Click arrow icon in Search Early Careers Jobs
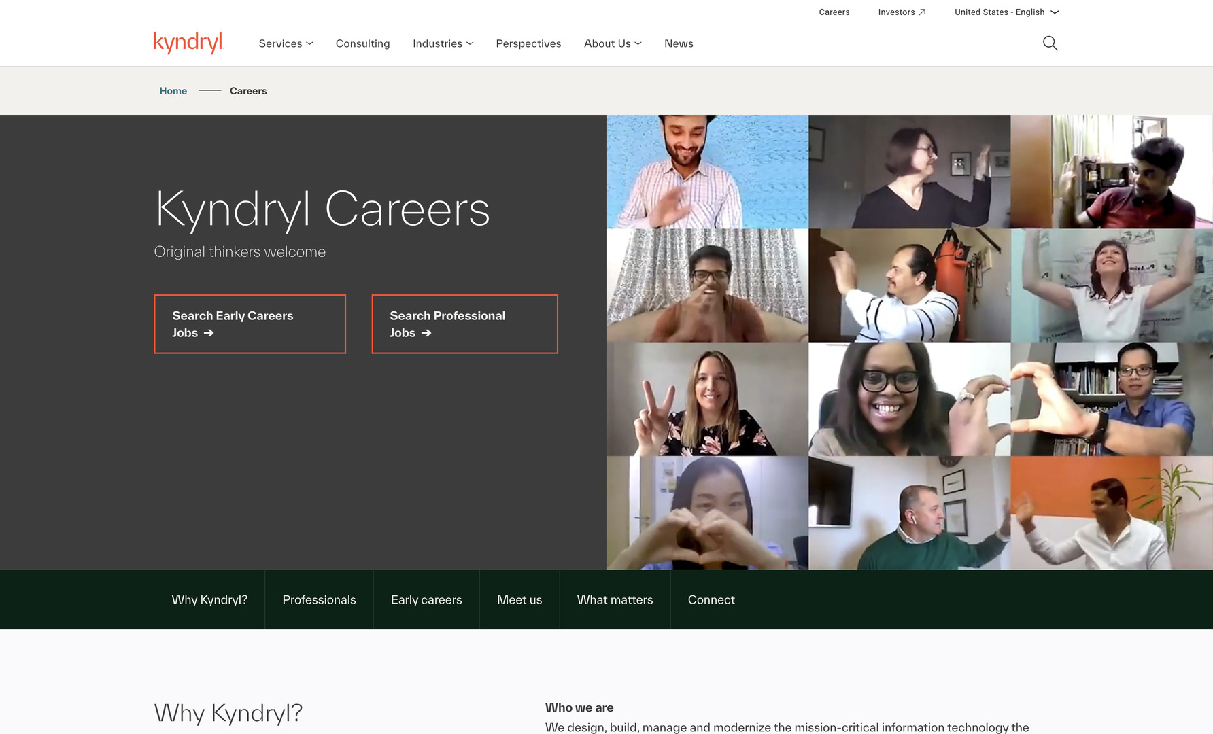This screenshot has height=734, width=1213. [x=209, y=333]
